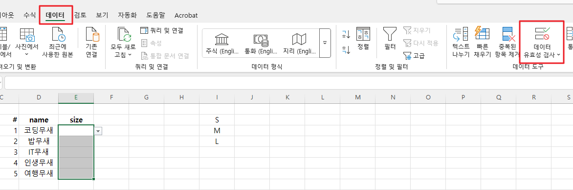Select 통화 (English) data type
The width and height of the screenshot is (573, 190).
tap(261, 43)
